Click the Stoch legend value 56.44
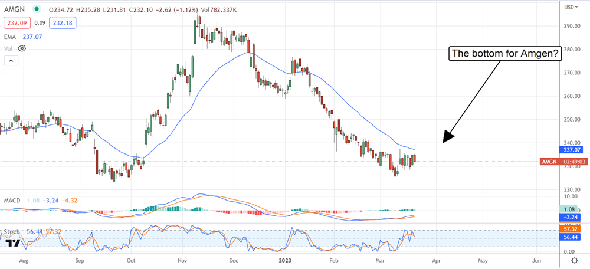This screenshot has width=590, height=269. (34, 232)
